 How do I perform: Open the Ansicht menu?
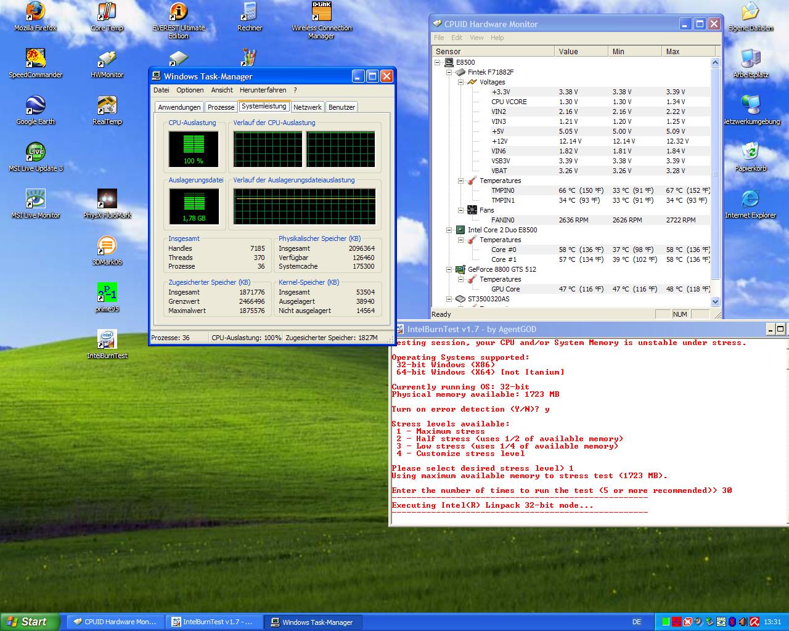tap(222, 90)
